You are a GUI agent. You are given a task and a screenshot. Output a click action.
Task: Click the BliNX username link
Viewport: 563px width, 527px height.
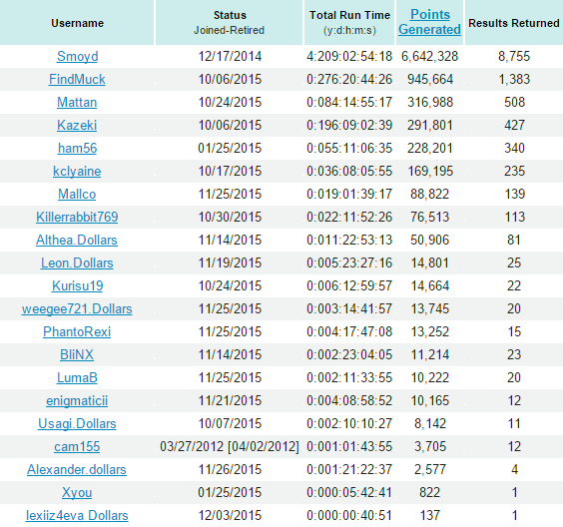(x=77, y=355)
